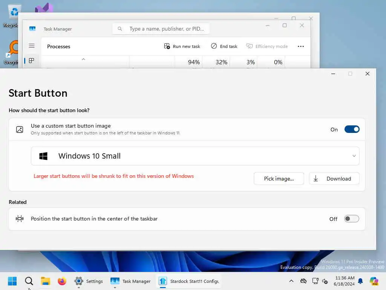Click the Pick image... button

(x=279, y=179)
